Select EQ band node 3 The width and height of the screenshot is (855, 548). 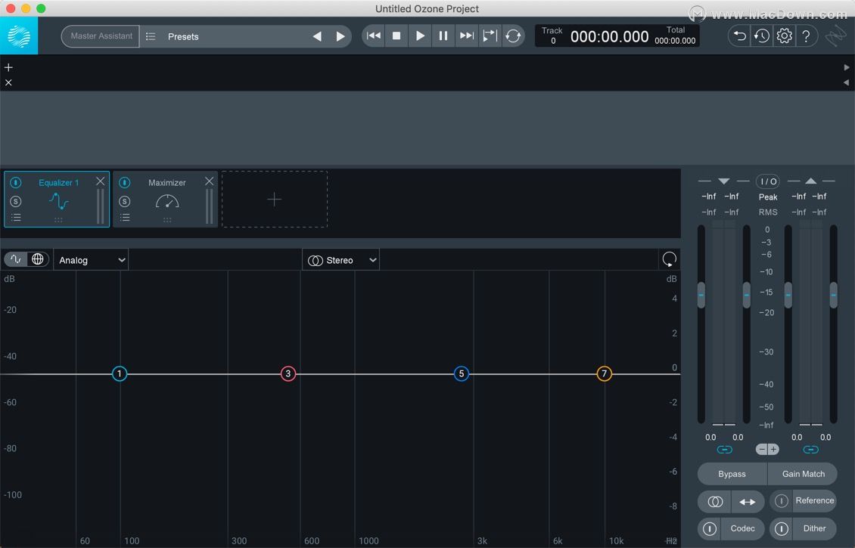(x=288, y=373)
